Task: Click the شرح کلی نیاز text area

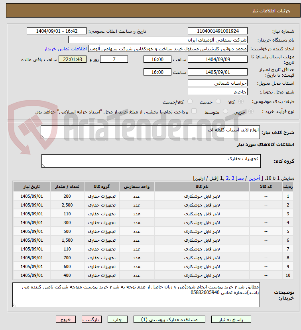Action: (x=150, y=132)
